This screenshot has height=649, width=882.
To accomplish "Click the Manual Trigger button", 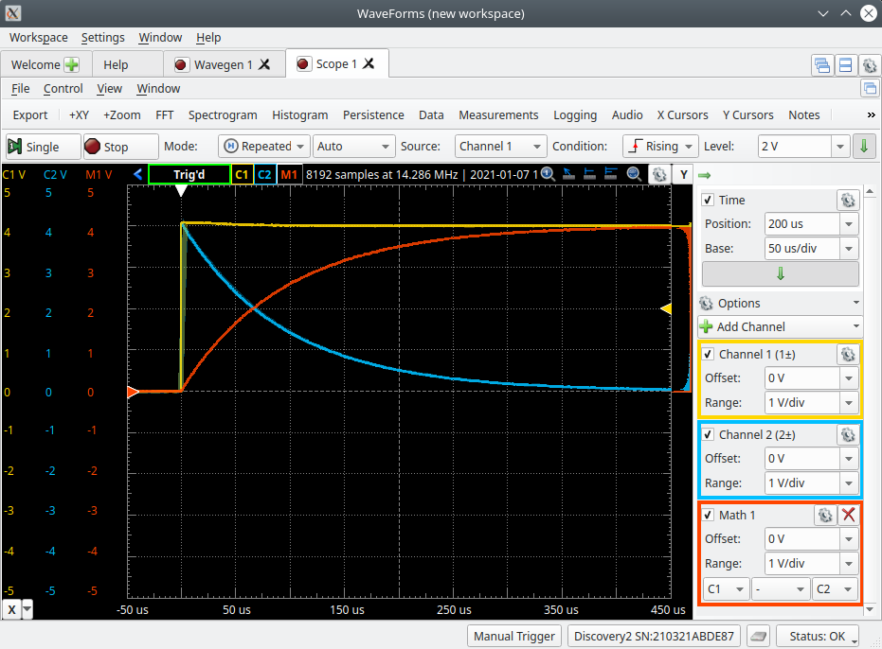I will (x=515, y=636).
